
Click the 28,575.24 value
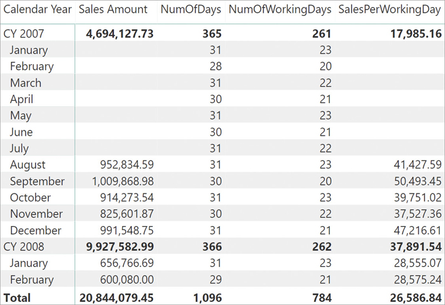pyautogui.click(x=418, y=280)
